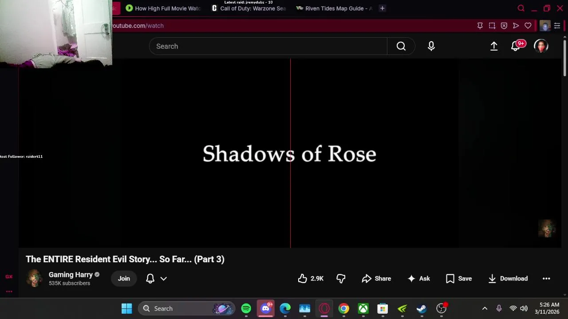Screen dimensions: 568x319
Task: Dislike the video with thumbs down
Action: click(x=341, y=279)
